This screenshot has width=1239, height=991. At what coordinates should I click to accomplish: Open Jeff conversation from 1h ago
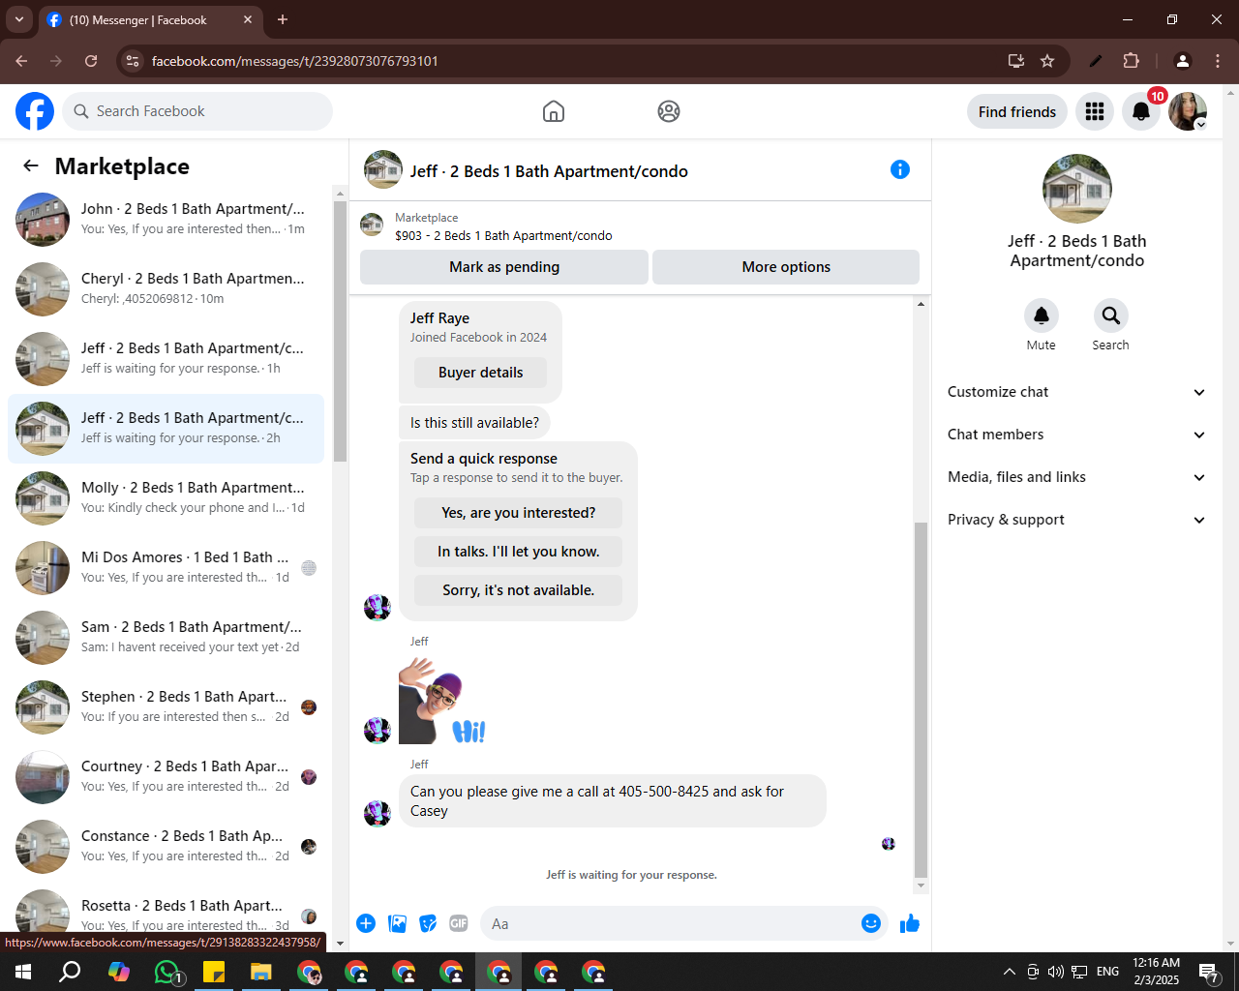(x=166, y=359)
